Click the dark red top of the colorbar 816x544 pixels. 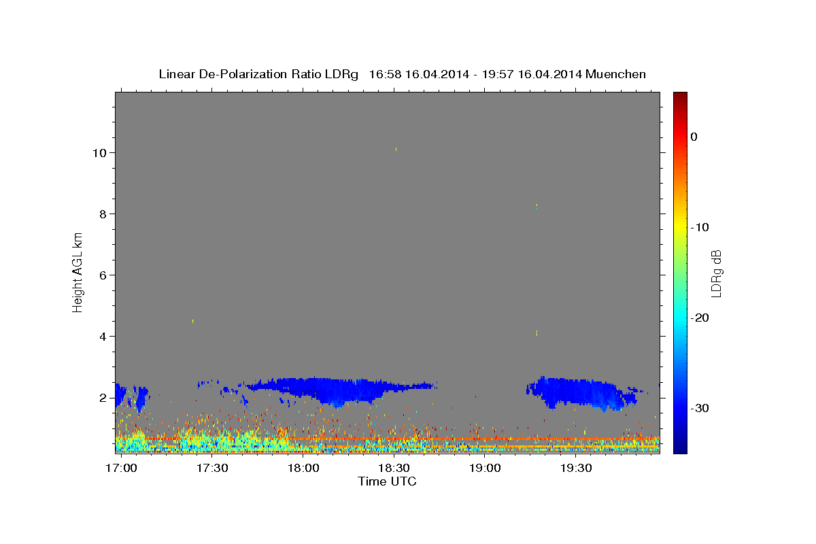click(x=680, y=97)
